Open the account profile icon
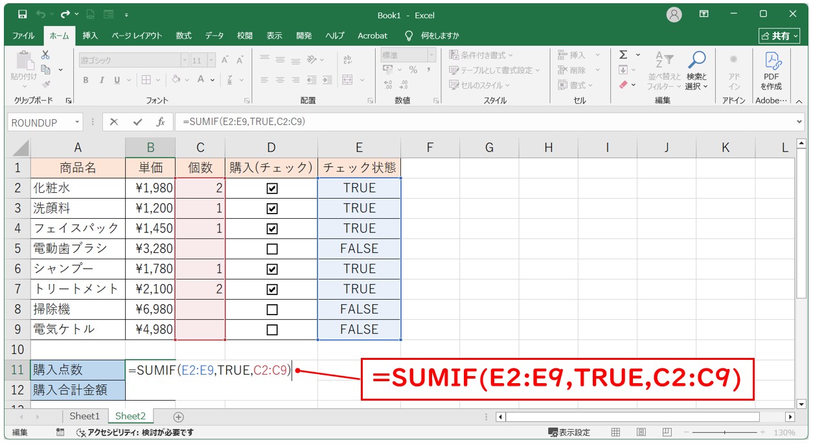Viewport: 813px width, 444px height. click(x=674, y=14)
